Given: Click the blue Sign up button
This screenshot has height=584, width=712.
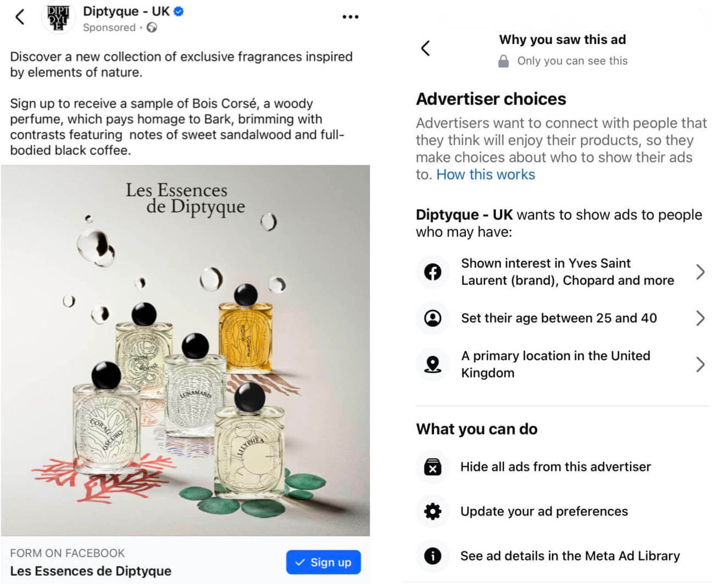Looking at the screenshot, I should tap(324, 562).
